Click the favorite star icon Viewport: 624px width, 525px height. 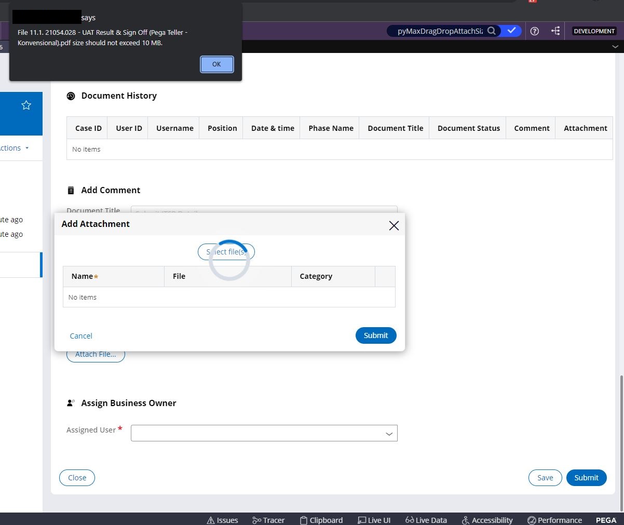coord(26,105)
